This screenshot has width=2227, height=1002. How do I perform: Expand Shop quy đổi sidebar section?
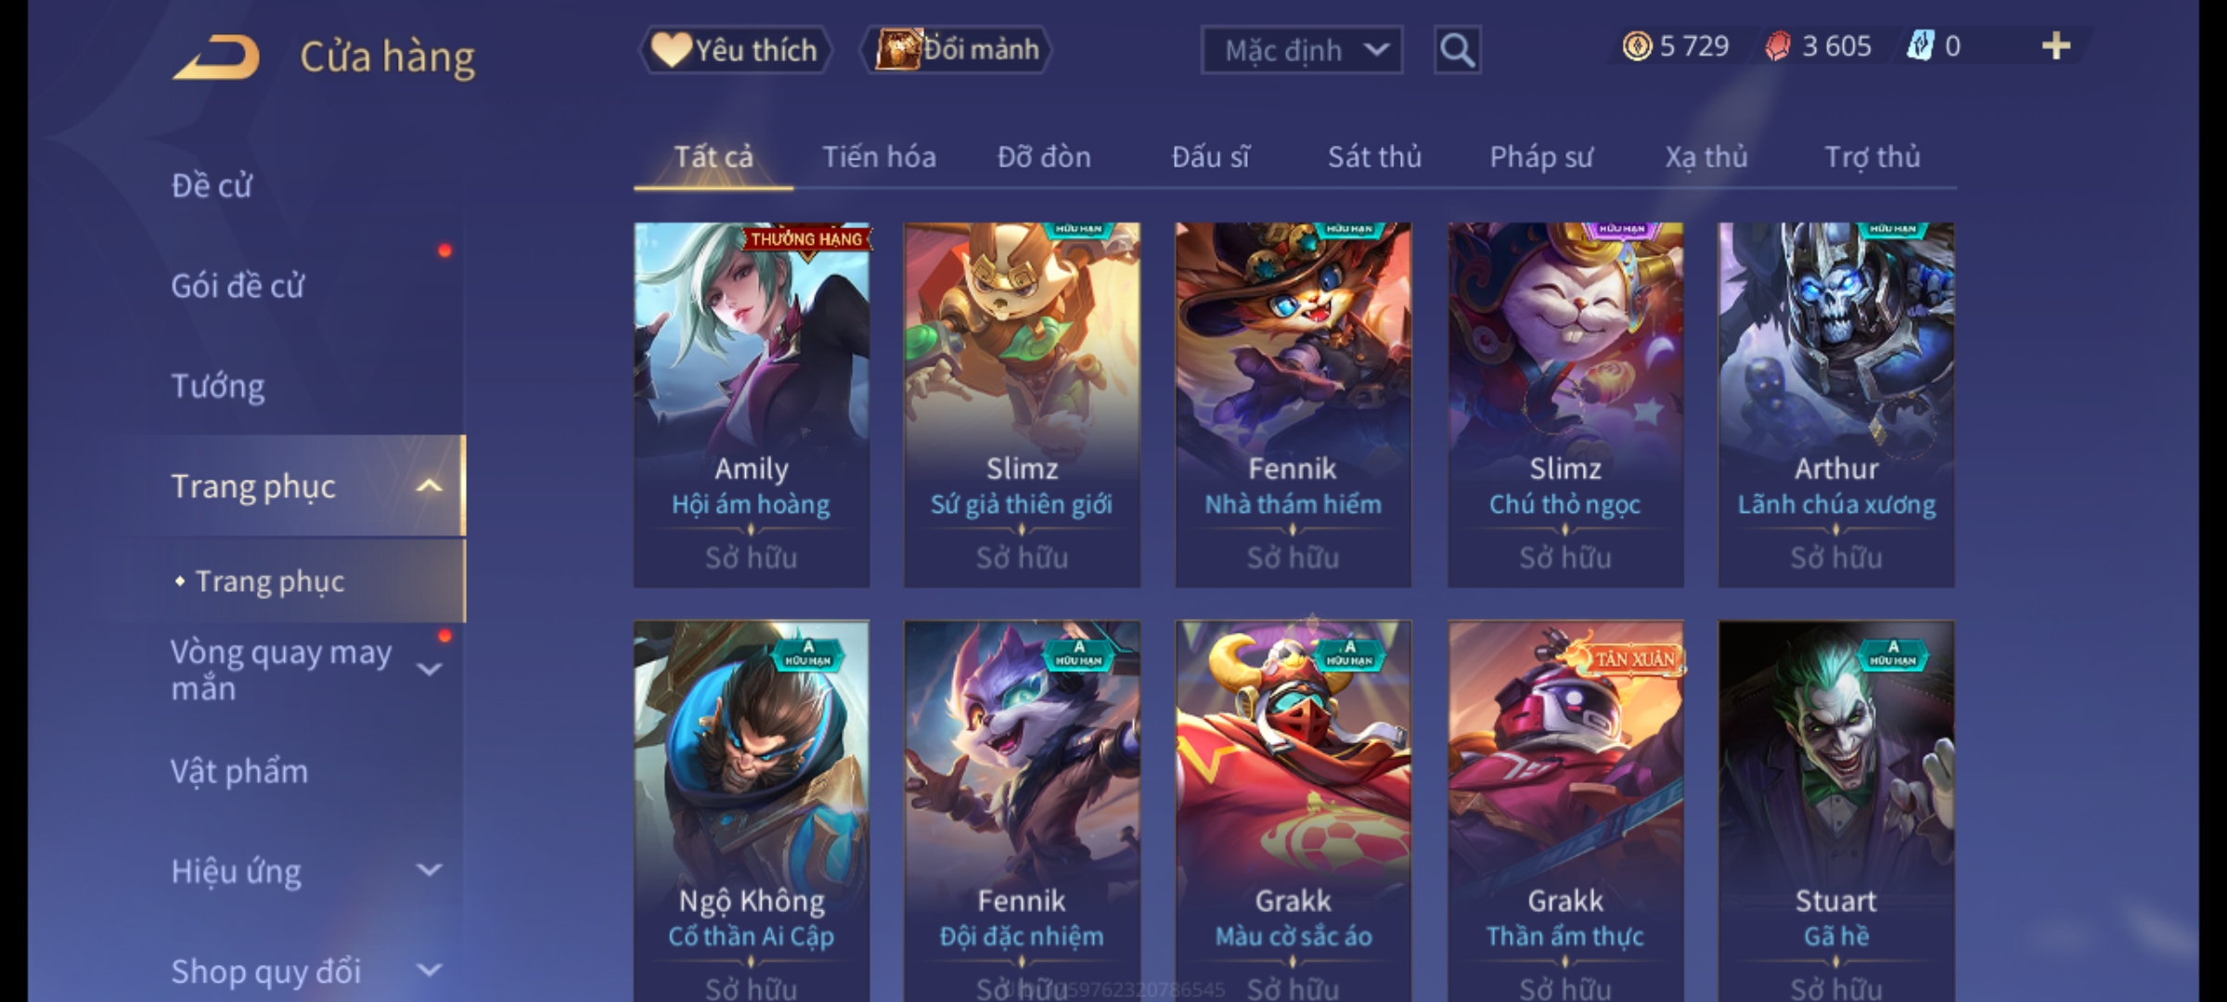click(429, 970)
